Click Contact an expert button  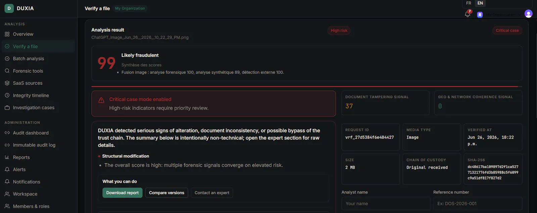click(212, 193)
